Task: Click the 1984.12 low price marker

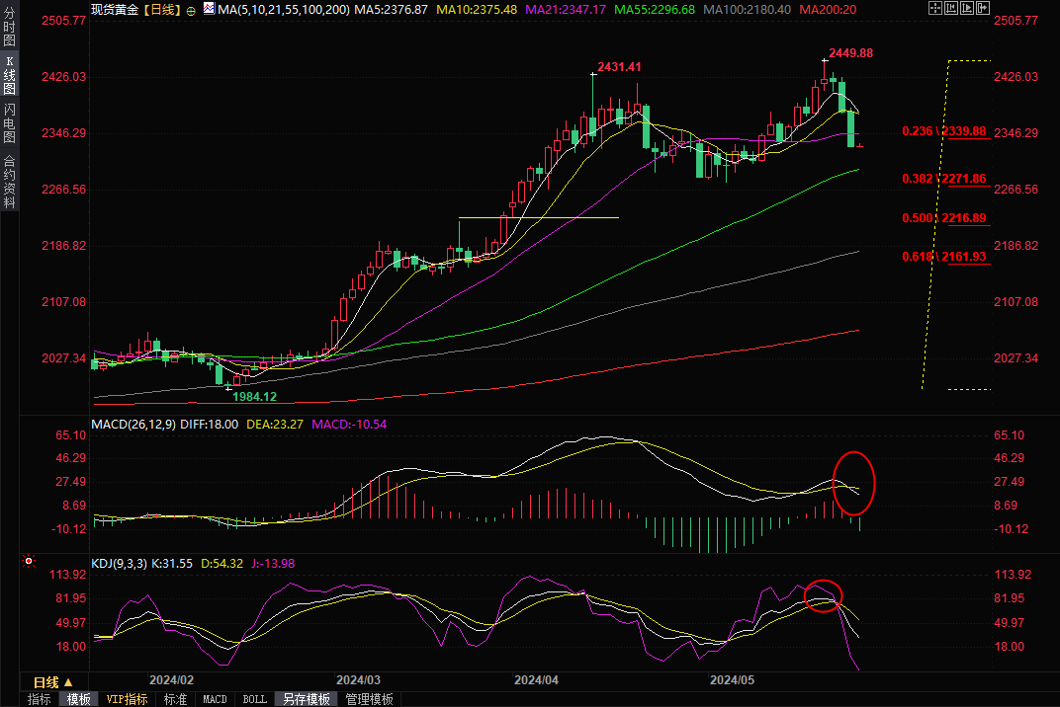Action: pos(254,396)
